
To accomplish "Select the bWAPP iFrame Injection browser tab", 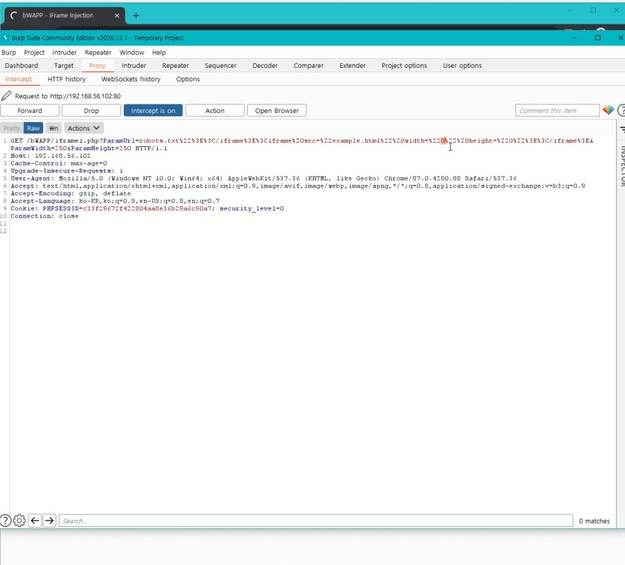I will coord(64,16).
